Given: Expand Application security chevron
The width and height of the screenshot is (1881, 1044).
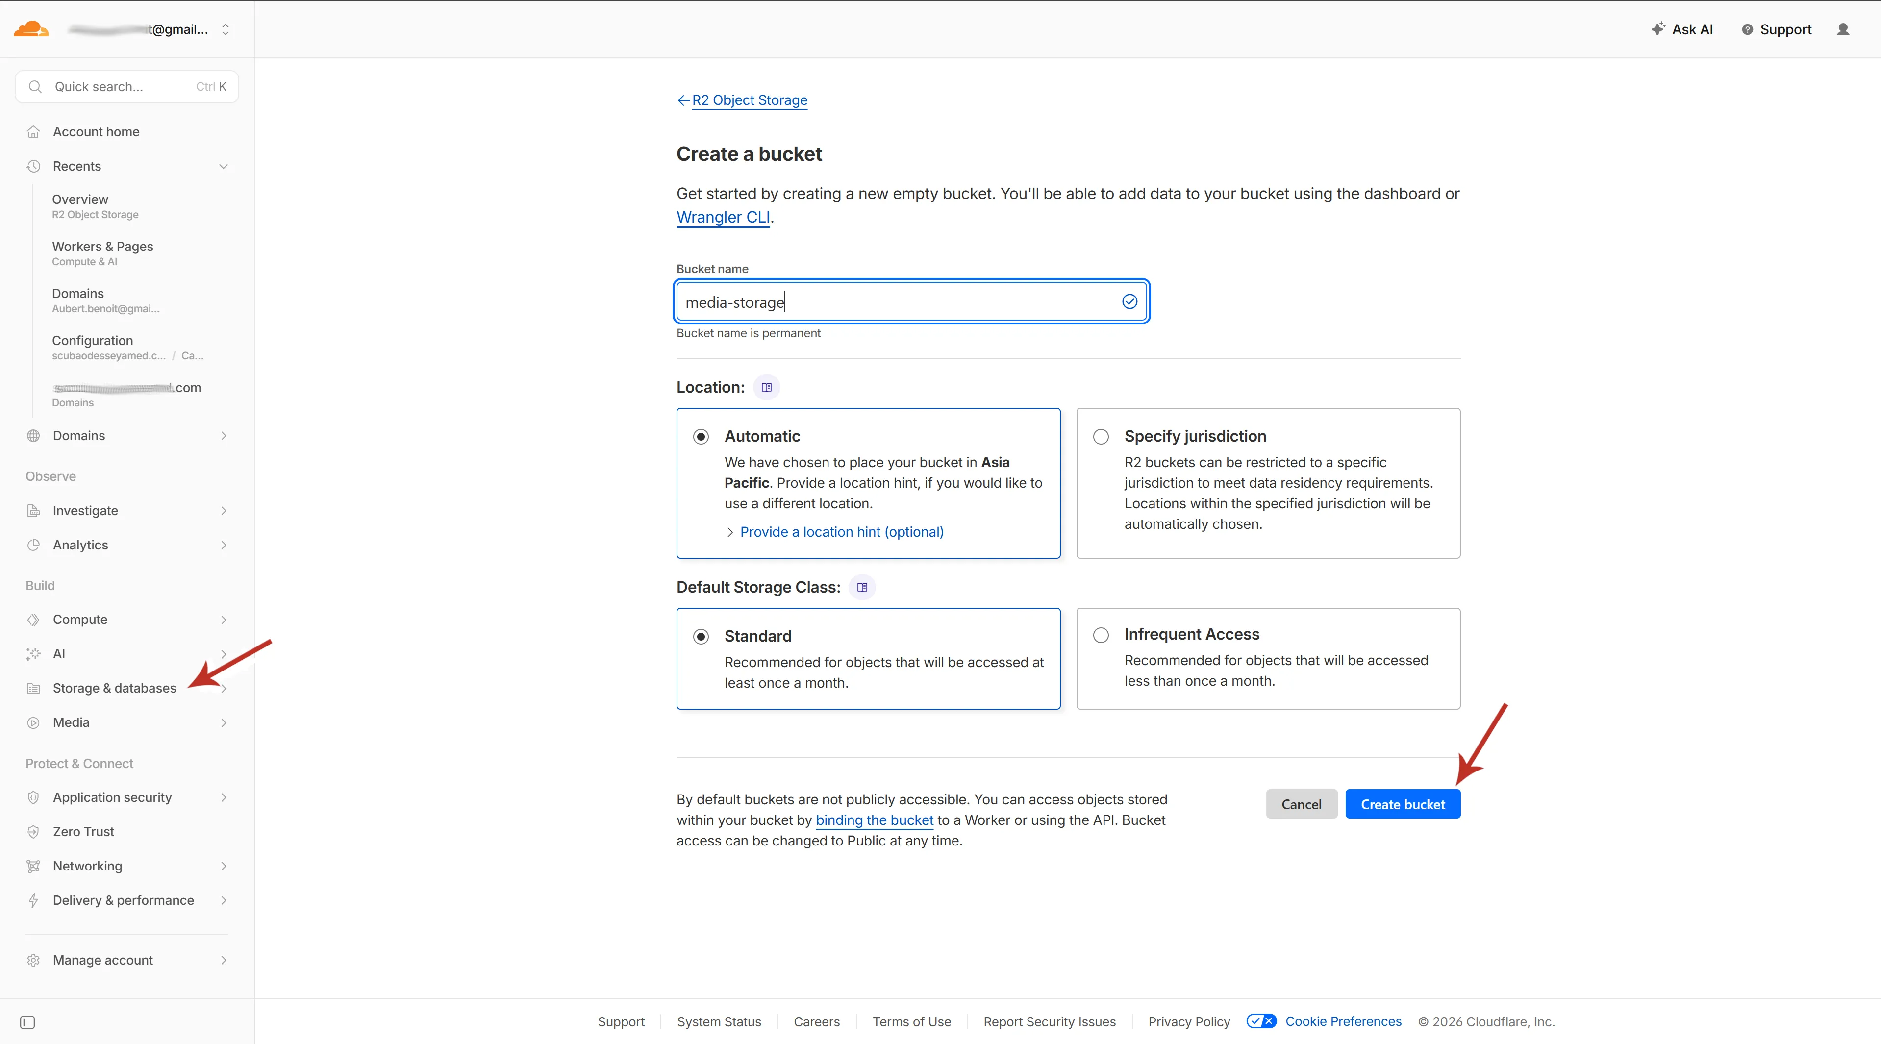Looking at the screenshot, I should pos(224,797).
